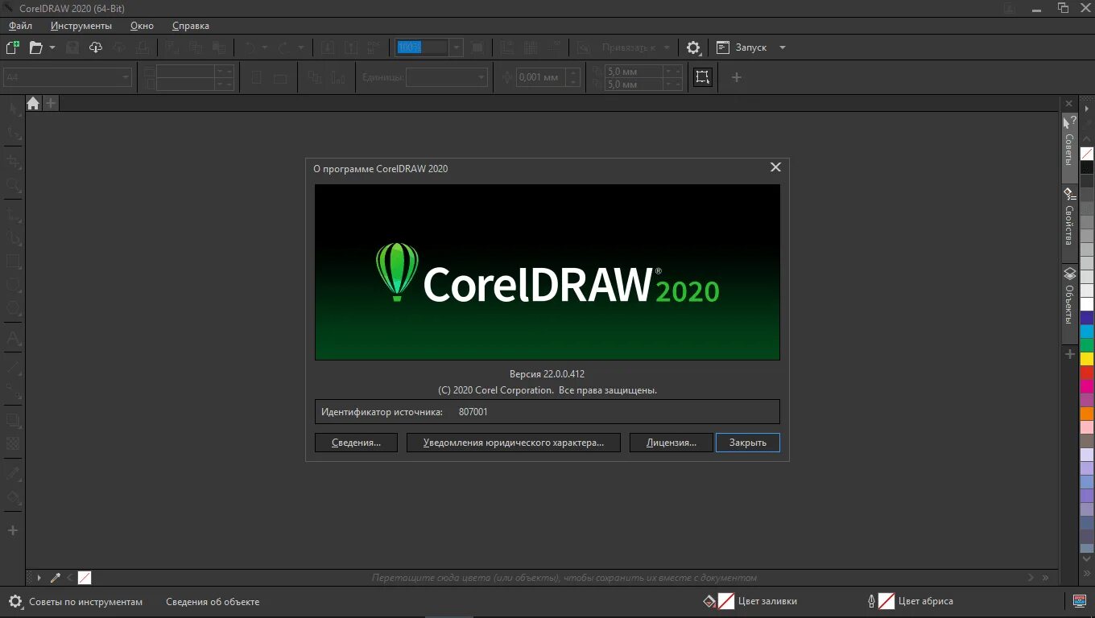1095x618 pixels.
Task: Select the Pick tool in toolbox
Action: pyautogui.click(x=13, y=109)
